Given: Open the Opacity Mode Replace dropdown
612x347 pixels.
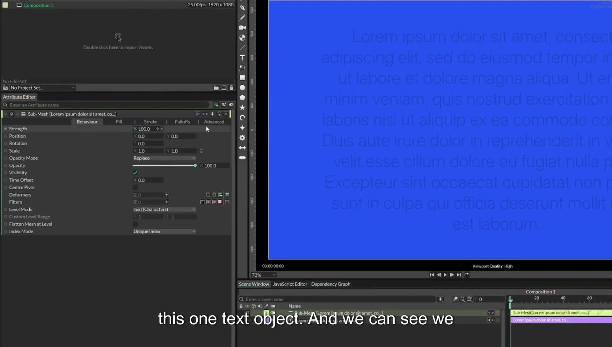Looking at the screenshot, I should click(164, 158).
